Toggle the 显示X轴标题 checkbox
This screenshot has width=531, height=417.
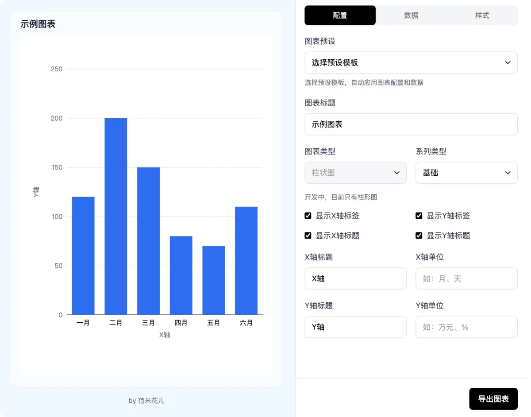[308, 236]
